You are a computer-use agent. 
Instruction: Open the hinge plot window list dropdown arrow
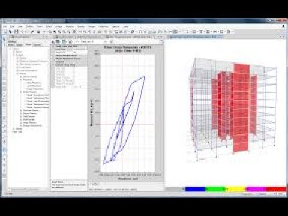click(158, 37)
